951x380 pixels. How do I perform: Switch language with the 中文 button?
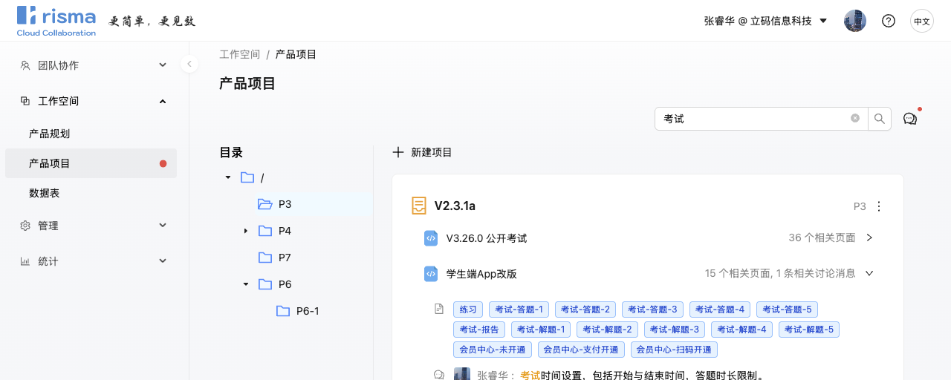[922, 21]
